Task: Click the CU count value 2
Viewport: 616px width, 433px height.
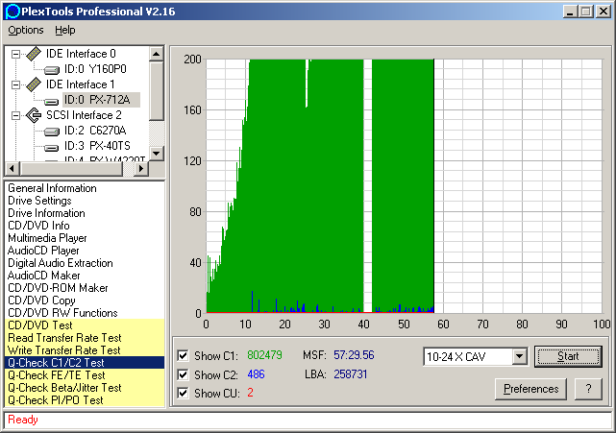Action: 250,392
